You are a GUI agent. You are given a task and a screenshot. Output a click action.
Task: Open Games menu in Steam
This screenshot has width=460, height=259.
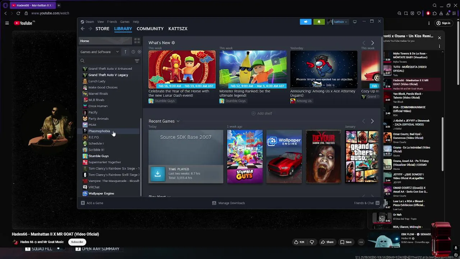click(x=125, y=22)
